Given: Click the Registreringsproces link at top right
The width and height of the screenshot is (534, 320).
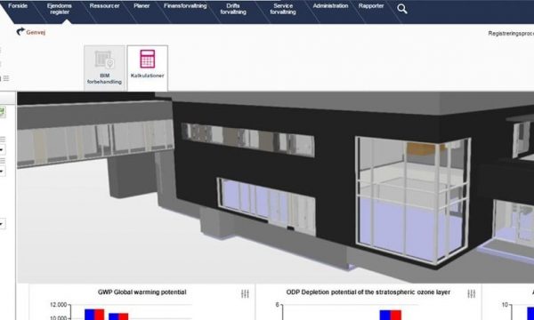Looking at the screenshot, I should coord(511,33).
